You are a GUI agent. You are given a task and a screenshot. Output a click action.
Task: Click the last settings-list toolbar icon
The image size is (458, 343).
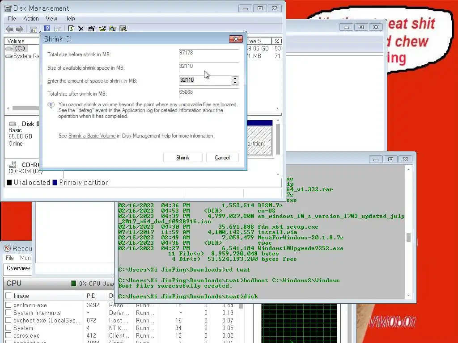(123, 29)
